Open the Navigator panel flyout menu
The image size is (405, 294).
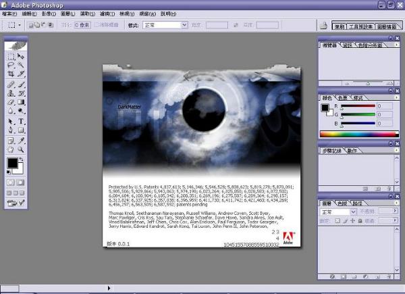[x=396, y=45]
